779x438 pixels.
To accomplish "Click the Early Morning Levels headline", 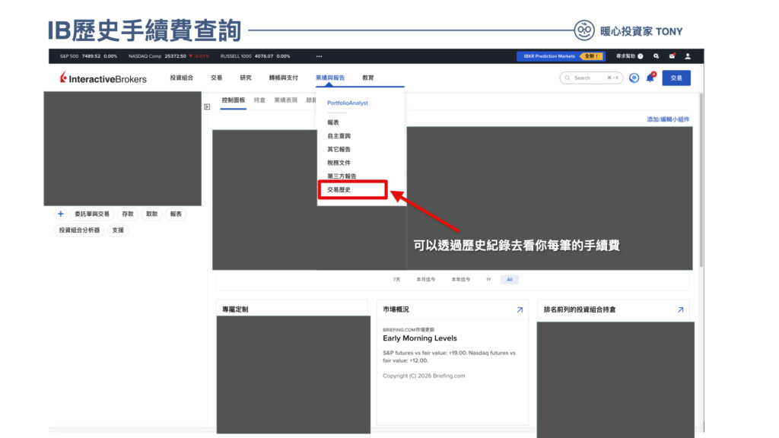I will pos(420,338).
